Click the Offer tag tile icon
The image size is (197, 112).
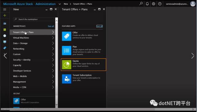(x=66, y=36)
